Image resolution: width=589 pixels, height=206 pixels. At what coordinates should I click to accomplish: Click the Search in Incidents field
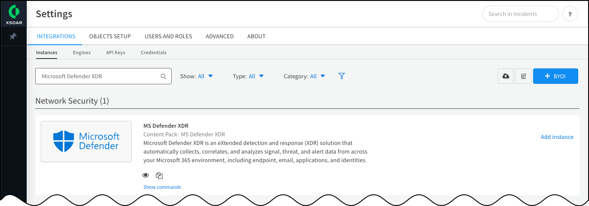[x=521, y=14]
